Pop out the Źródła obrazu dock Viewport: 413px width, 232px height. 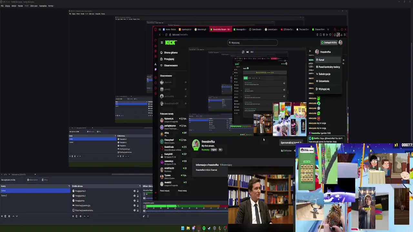140,186
